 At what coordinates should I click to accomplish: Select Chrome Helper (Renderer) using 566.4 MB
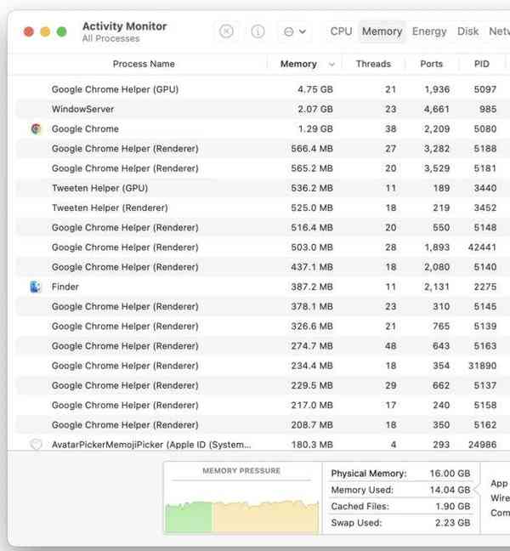263,149
